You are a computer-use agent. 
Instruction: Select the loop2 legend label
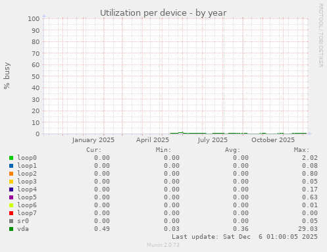(x=27, y=174)
